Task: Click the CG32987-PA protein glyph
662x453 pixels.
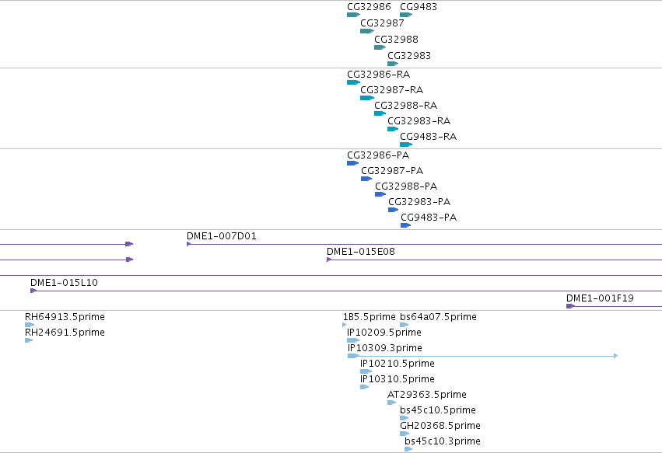Action: [x=366, y=179]
